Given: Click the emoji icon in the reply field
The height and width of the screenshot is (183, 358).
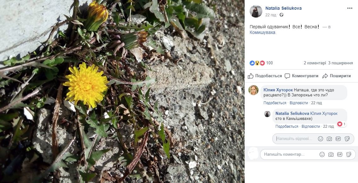Looking at the screenshot, I should click(321, 139).
